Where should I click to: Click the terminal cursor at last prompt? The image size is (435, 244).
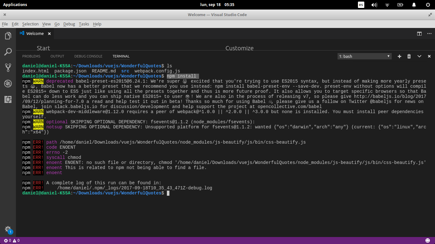(x=168, y=193)
